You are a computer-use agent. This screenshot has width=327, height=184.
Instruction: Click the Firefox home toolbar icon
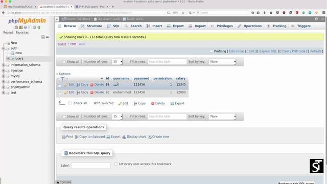point(271,13)
